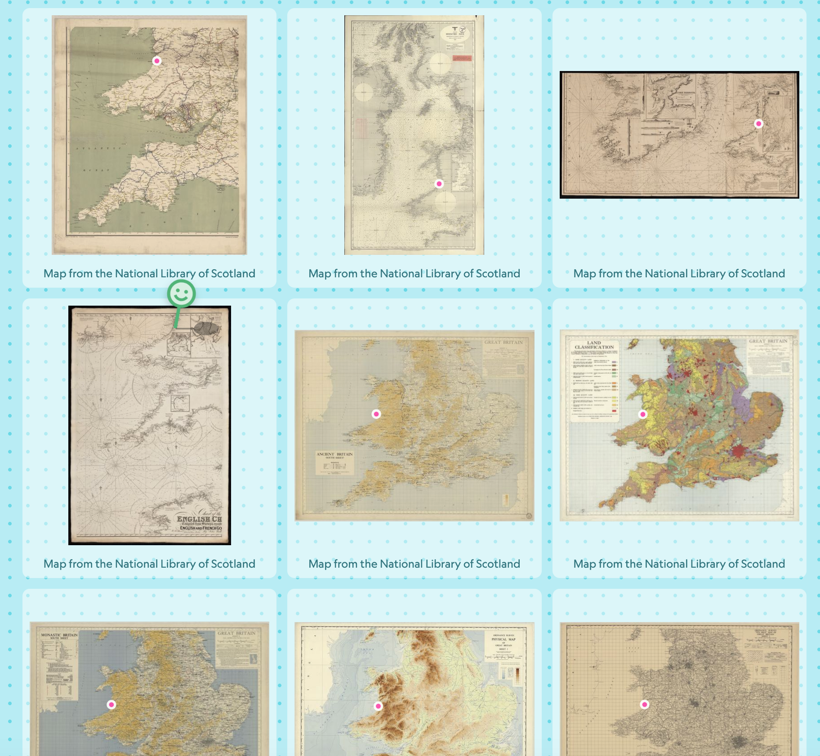Screen dimensions: 820x756
Task: Follow National Library link under Land Classification map
Action: pos(679,564)
